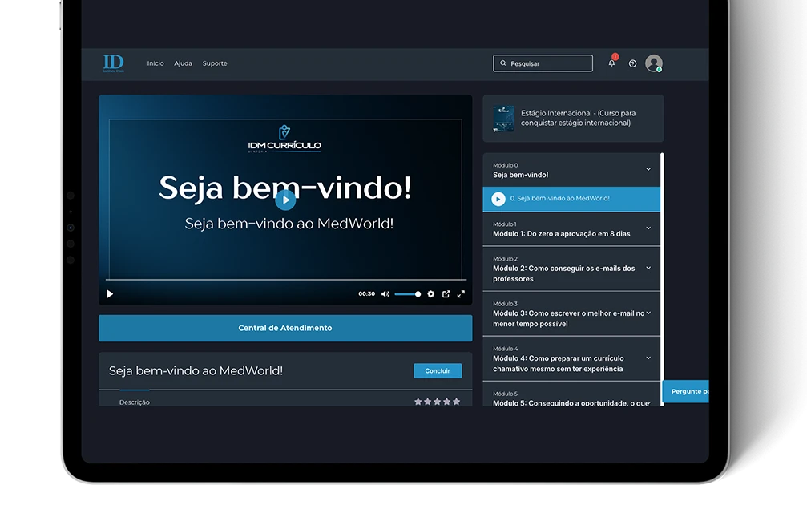This screenshot has width=807, height=505.
Task: Open the user profile avatar
Action: [x=654, y=63]
